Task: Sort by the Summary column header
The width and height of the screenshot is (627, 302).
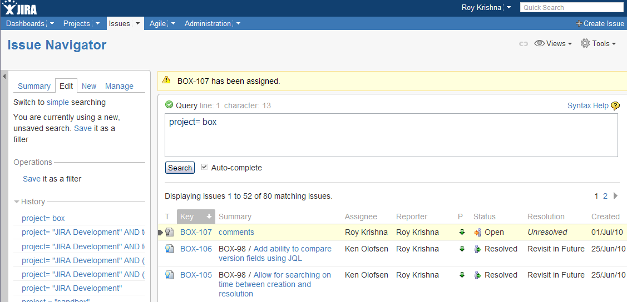Action: pyautogui.click(x=235, y=217)
